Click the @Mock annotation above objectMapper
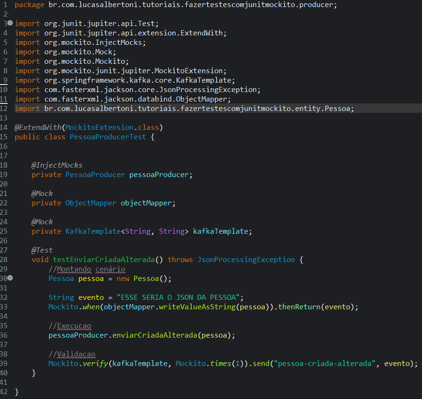This screenshot has height=399, width=422. tap(42, 193)
